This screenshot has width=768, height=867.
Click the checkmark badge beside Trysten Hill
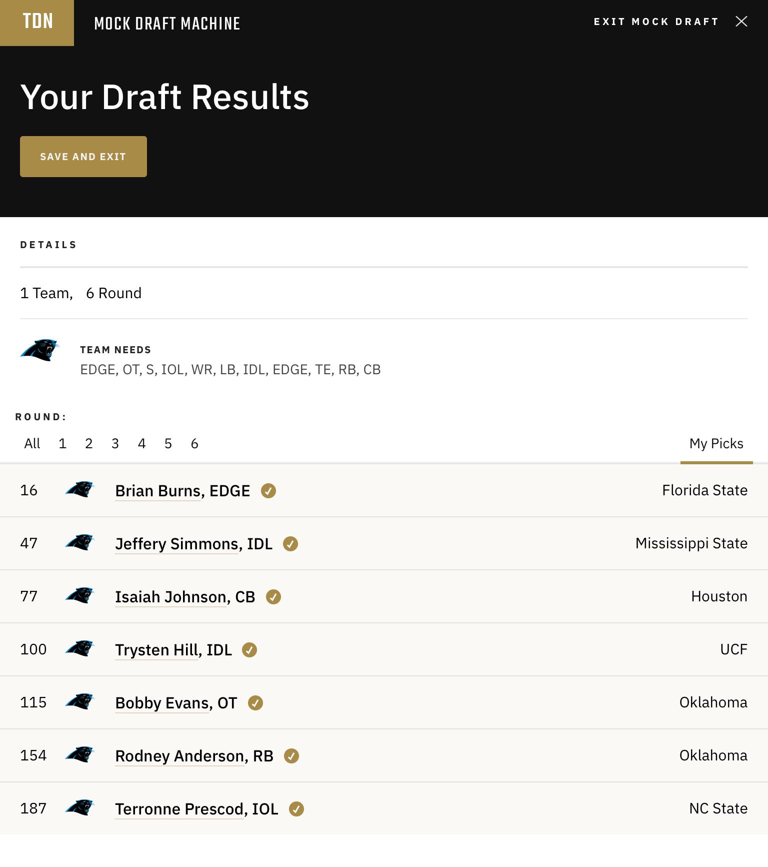pos(249,650)
